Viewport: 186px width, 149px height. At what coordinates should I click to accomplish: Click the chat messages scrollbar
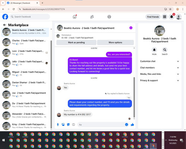coord(134,97)
